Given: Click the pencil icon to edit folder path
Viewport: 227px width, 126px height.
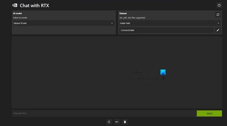Looking at the screenshot, I should 218,30.
